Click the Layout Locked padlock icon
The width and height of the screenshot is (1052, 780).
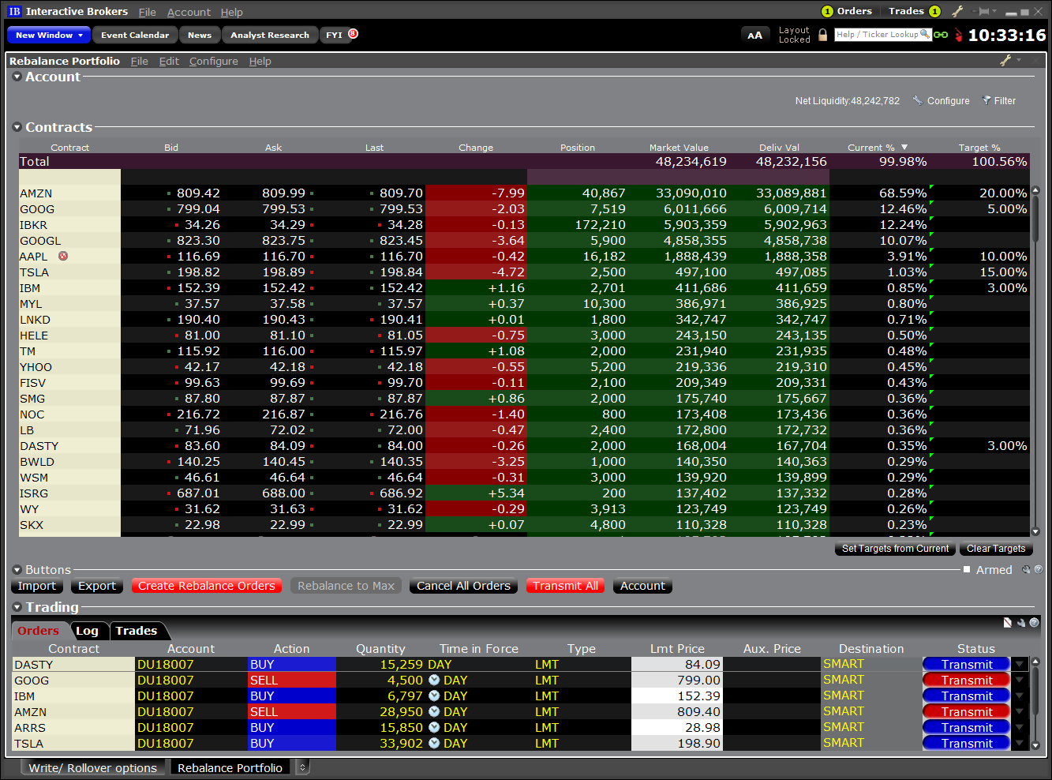[822, 35]
